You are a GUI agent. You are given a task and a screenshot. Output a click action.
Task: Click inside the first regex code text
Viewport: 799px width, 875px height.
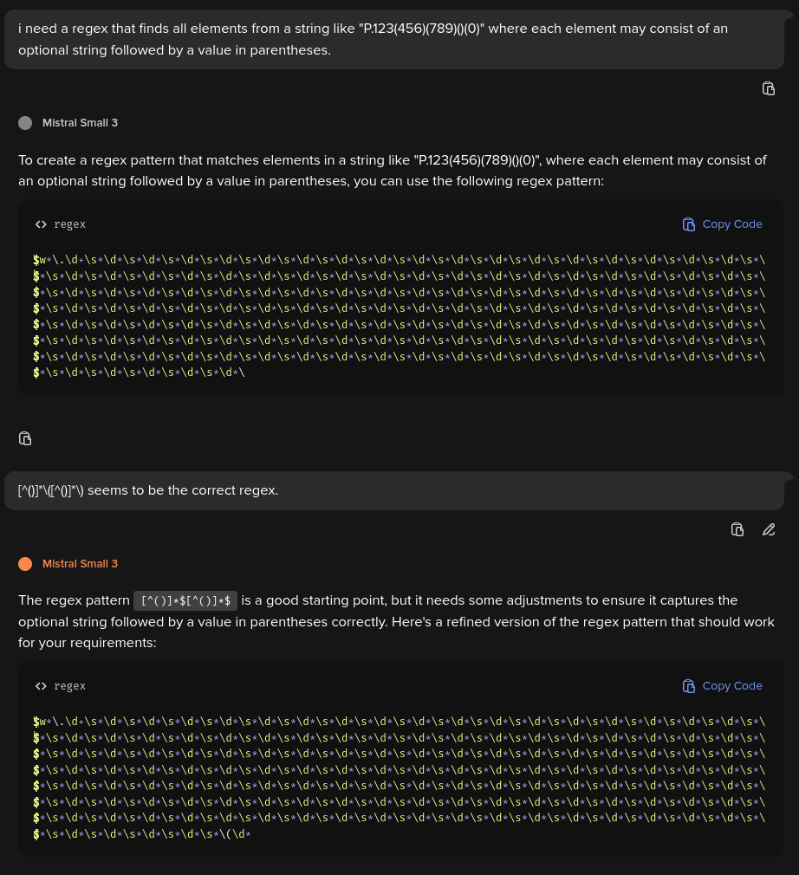coord(399,316)
